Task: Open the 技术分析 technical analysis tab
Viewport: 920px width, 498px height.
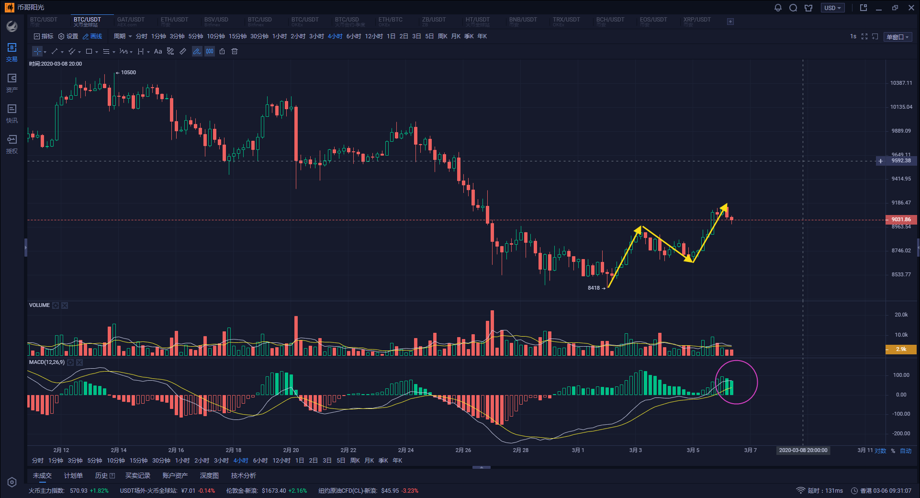Action: click(243, 475)
